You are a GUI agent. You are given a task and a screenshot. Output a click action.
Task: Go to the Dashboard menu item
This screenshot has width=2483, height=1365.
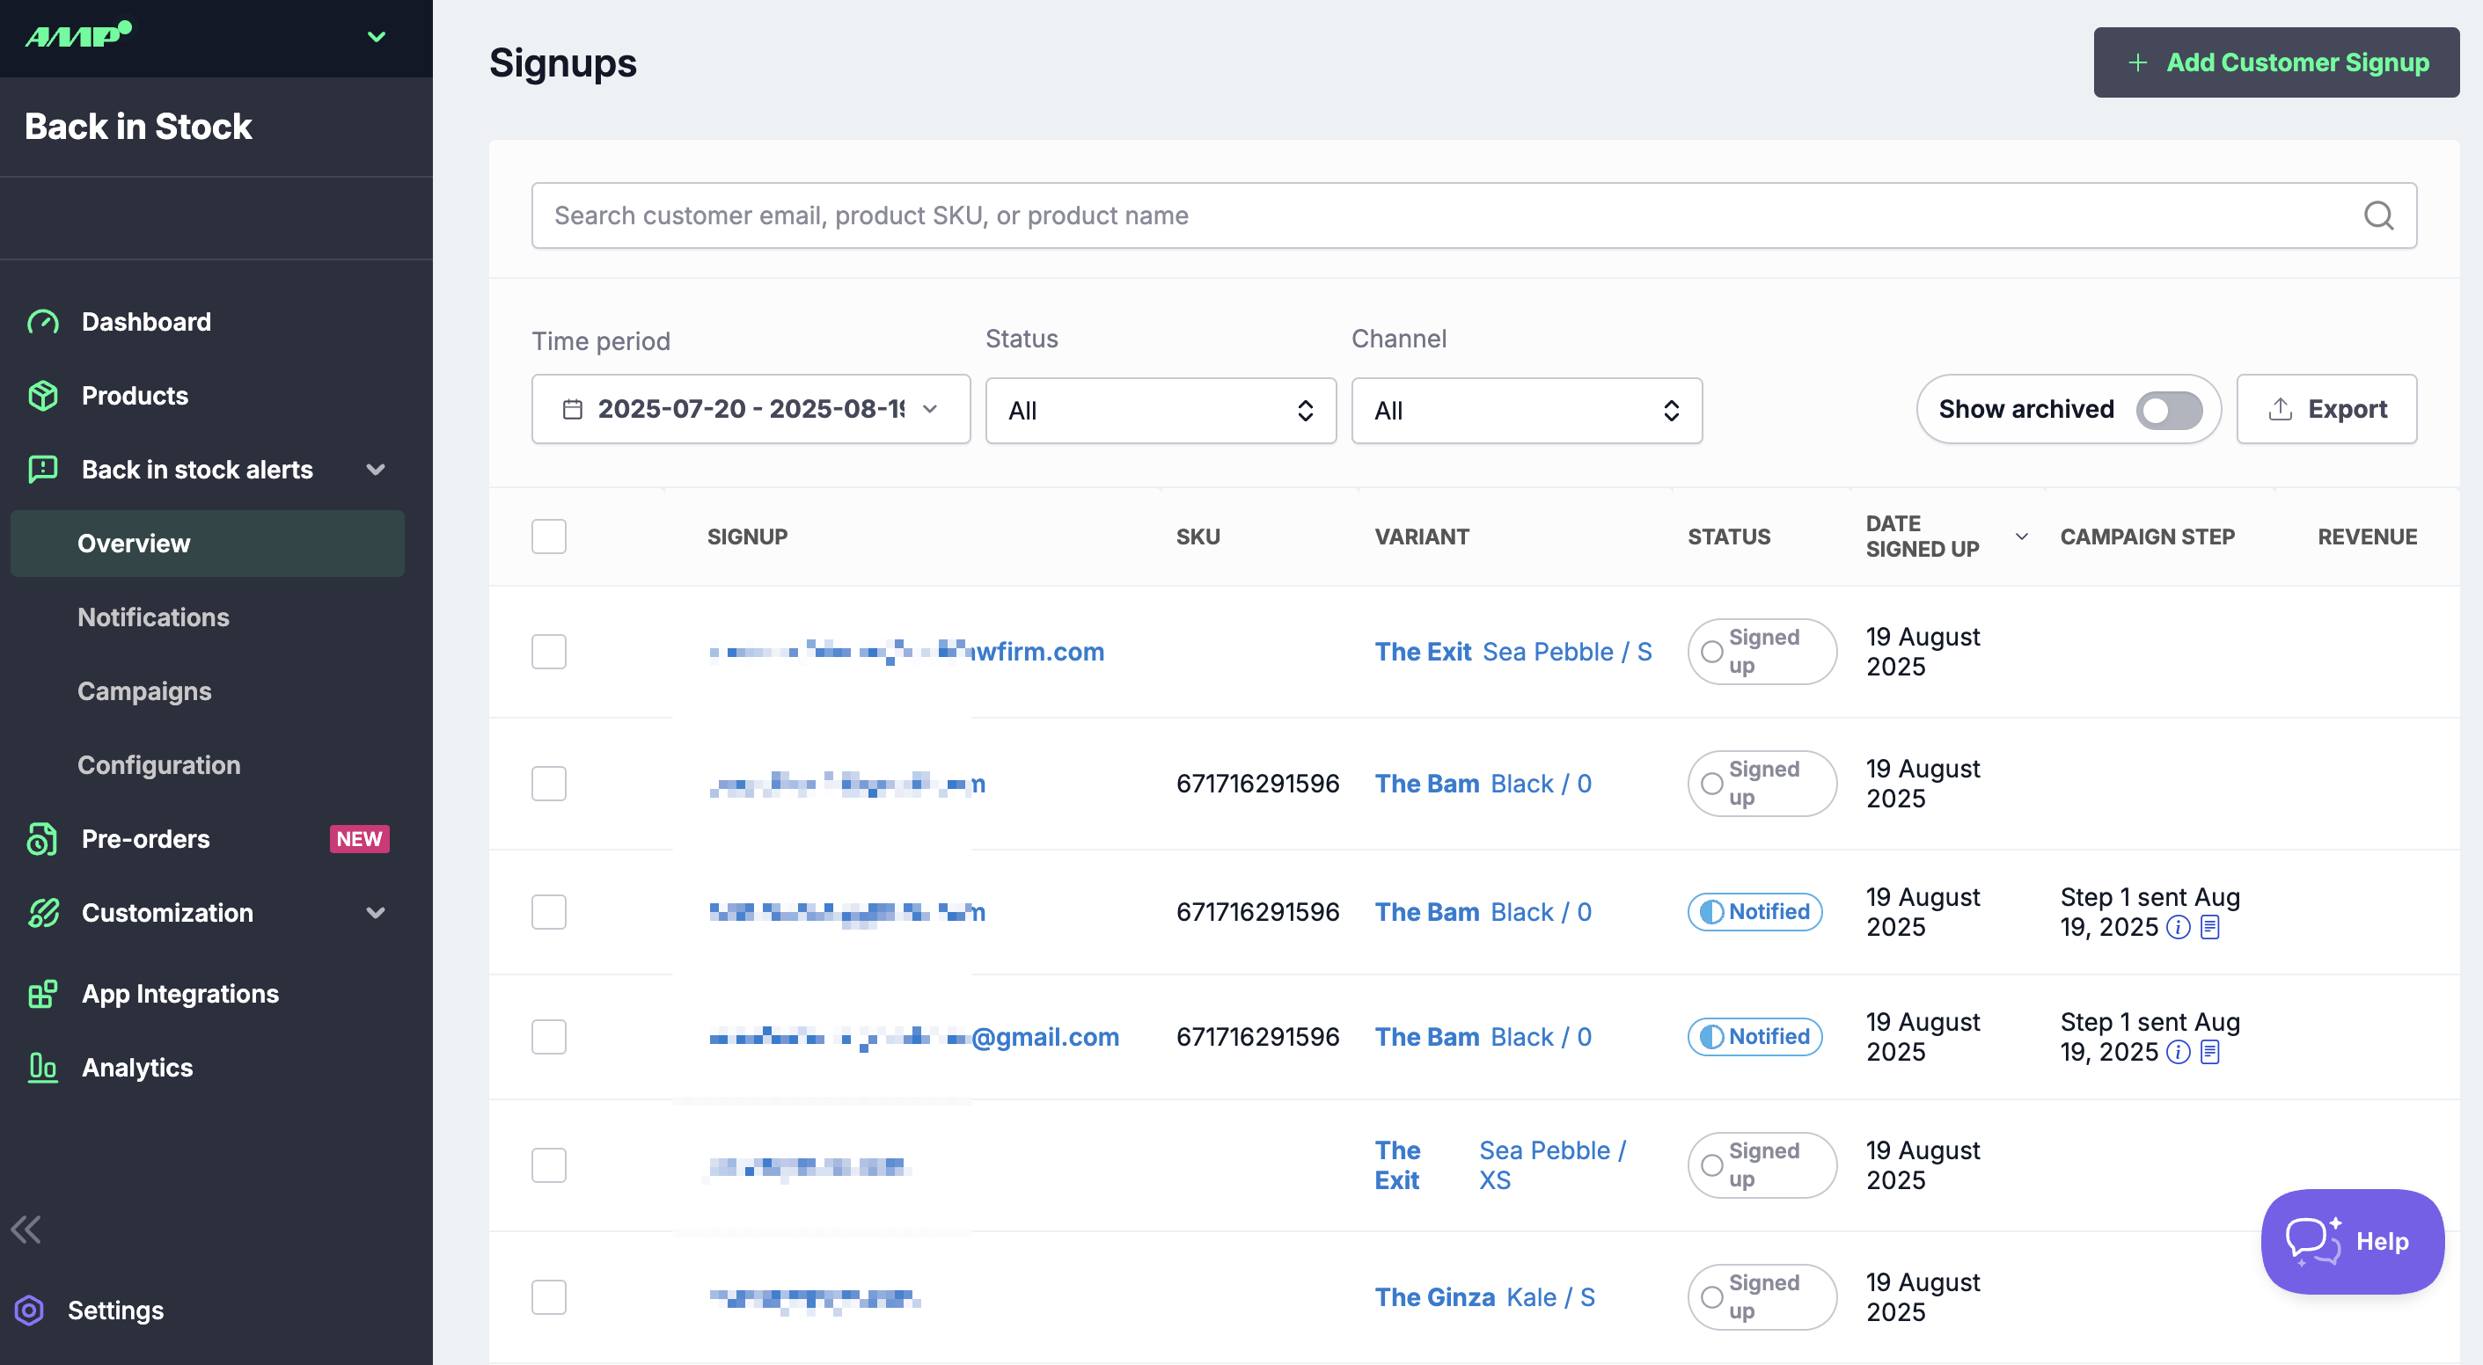point(147,322)
